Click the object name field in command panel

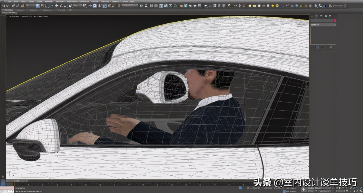(322, 20)
